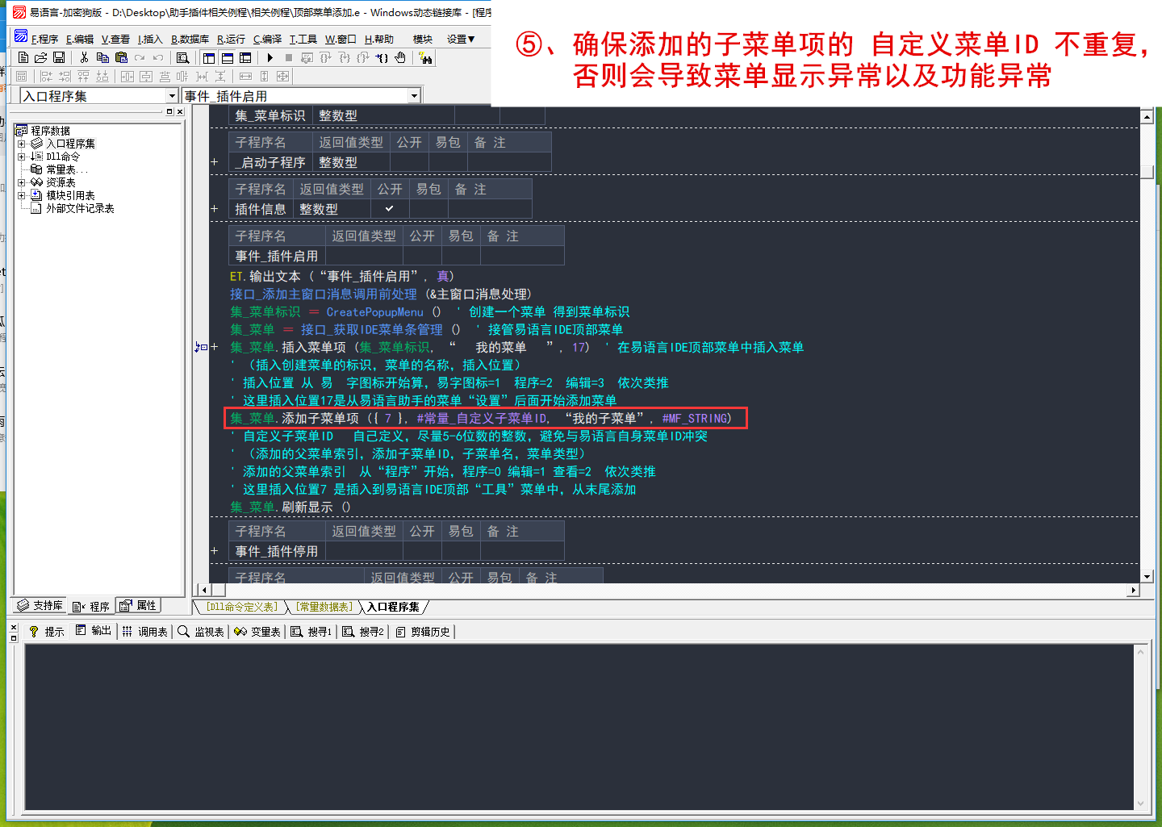Click the Paste clipboard icon
1162x827 pixels.
point(121,58)
